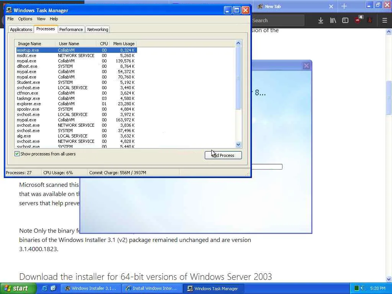Screen dimensions: 392x294
Task: Select the msdtc.exe process
Action: (76, 56)
